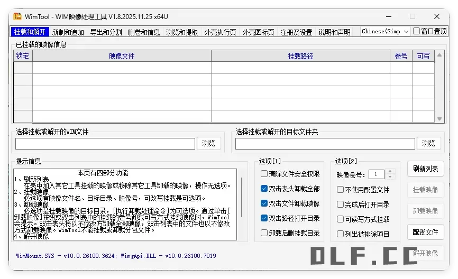The height and width of the screenshot is (279, 458).
Task: Open the 新制和追加 tab
Action: tap(68, 32)
